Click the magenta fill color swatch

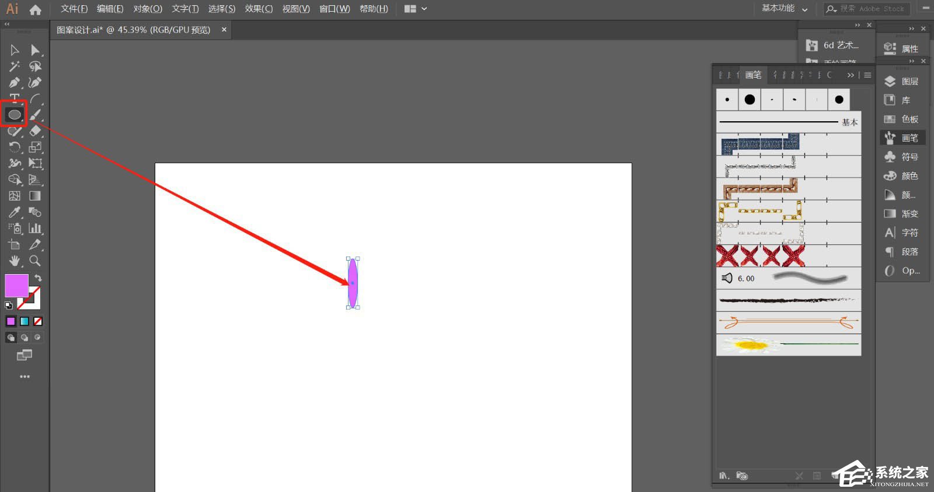tap(16, 285)
